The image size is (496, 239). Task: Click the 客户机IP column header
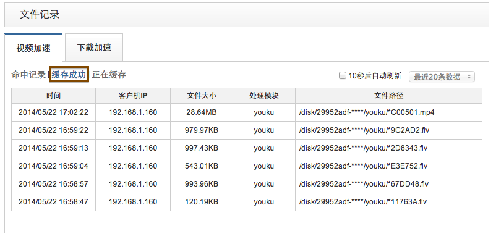tap(133, 96)
